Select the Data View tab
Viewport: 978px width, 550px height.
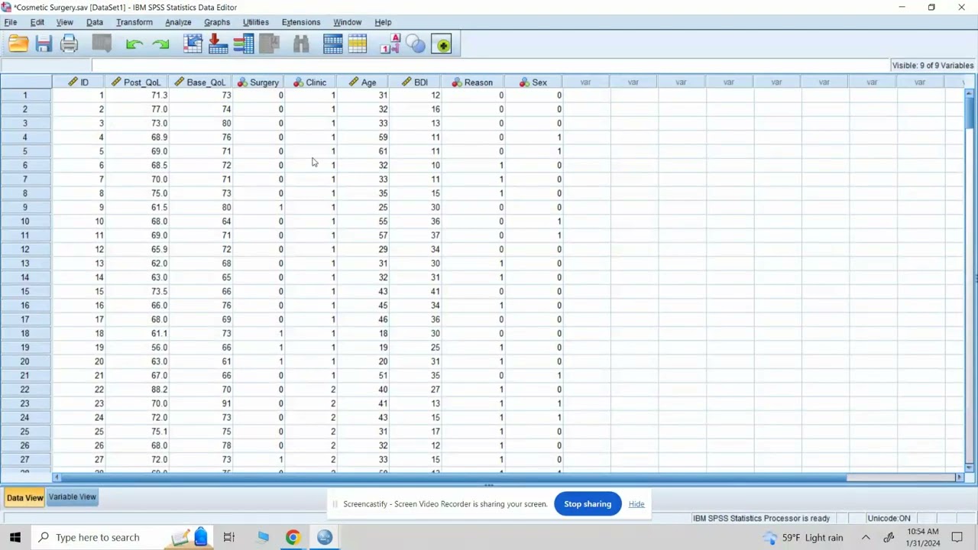click(x=24, y=497)
